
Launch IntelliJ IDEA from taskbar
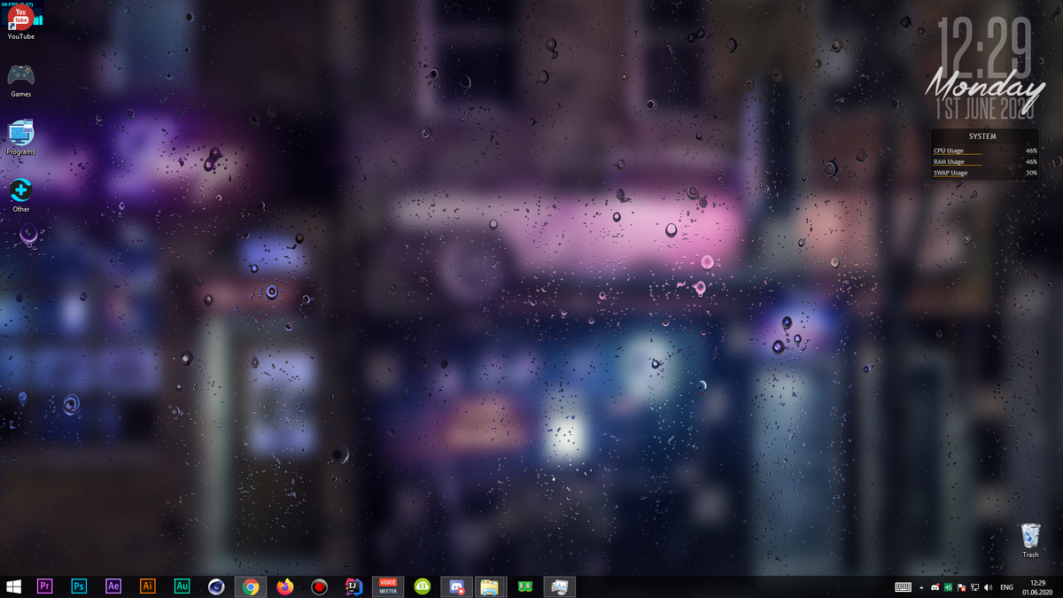353,586
